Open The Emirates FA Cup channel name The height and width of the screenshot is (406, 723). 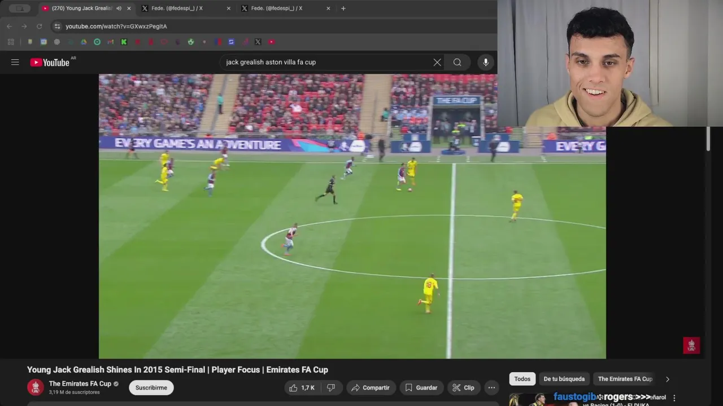tap(80, 383)
